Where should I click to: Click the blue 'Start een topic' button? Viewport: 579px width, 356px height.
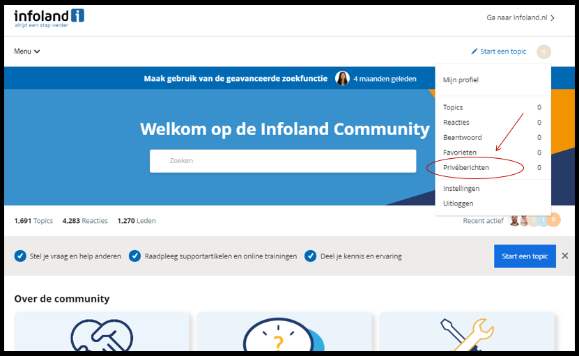pyautogui.click(x=525, y=256)
